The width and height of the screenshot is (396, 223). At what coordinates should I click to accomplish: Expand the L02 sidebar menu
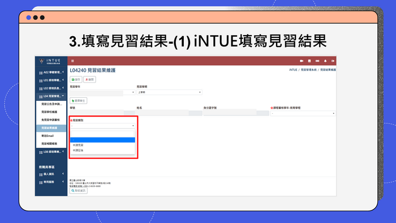(51, 88)
